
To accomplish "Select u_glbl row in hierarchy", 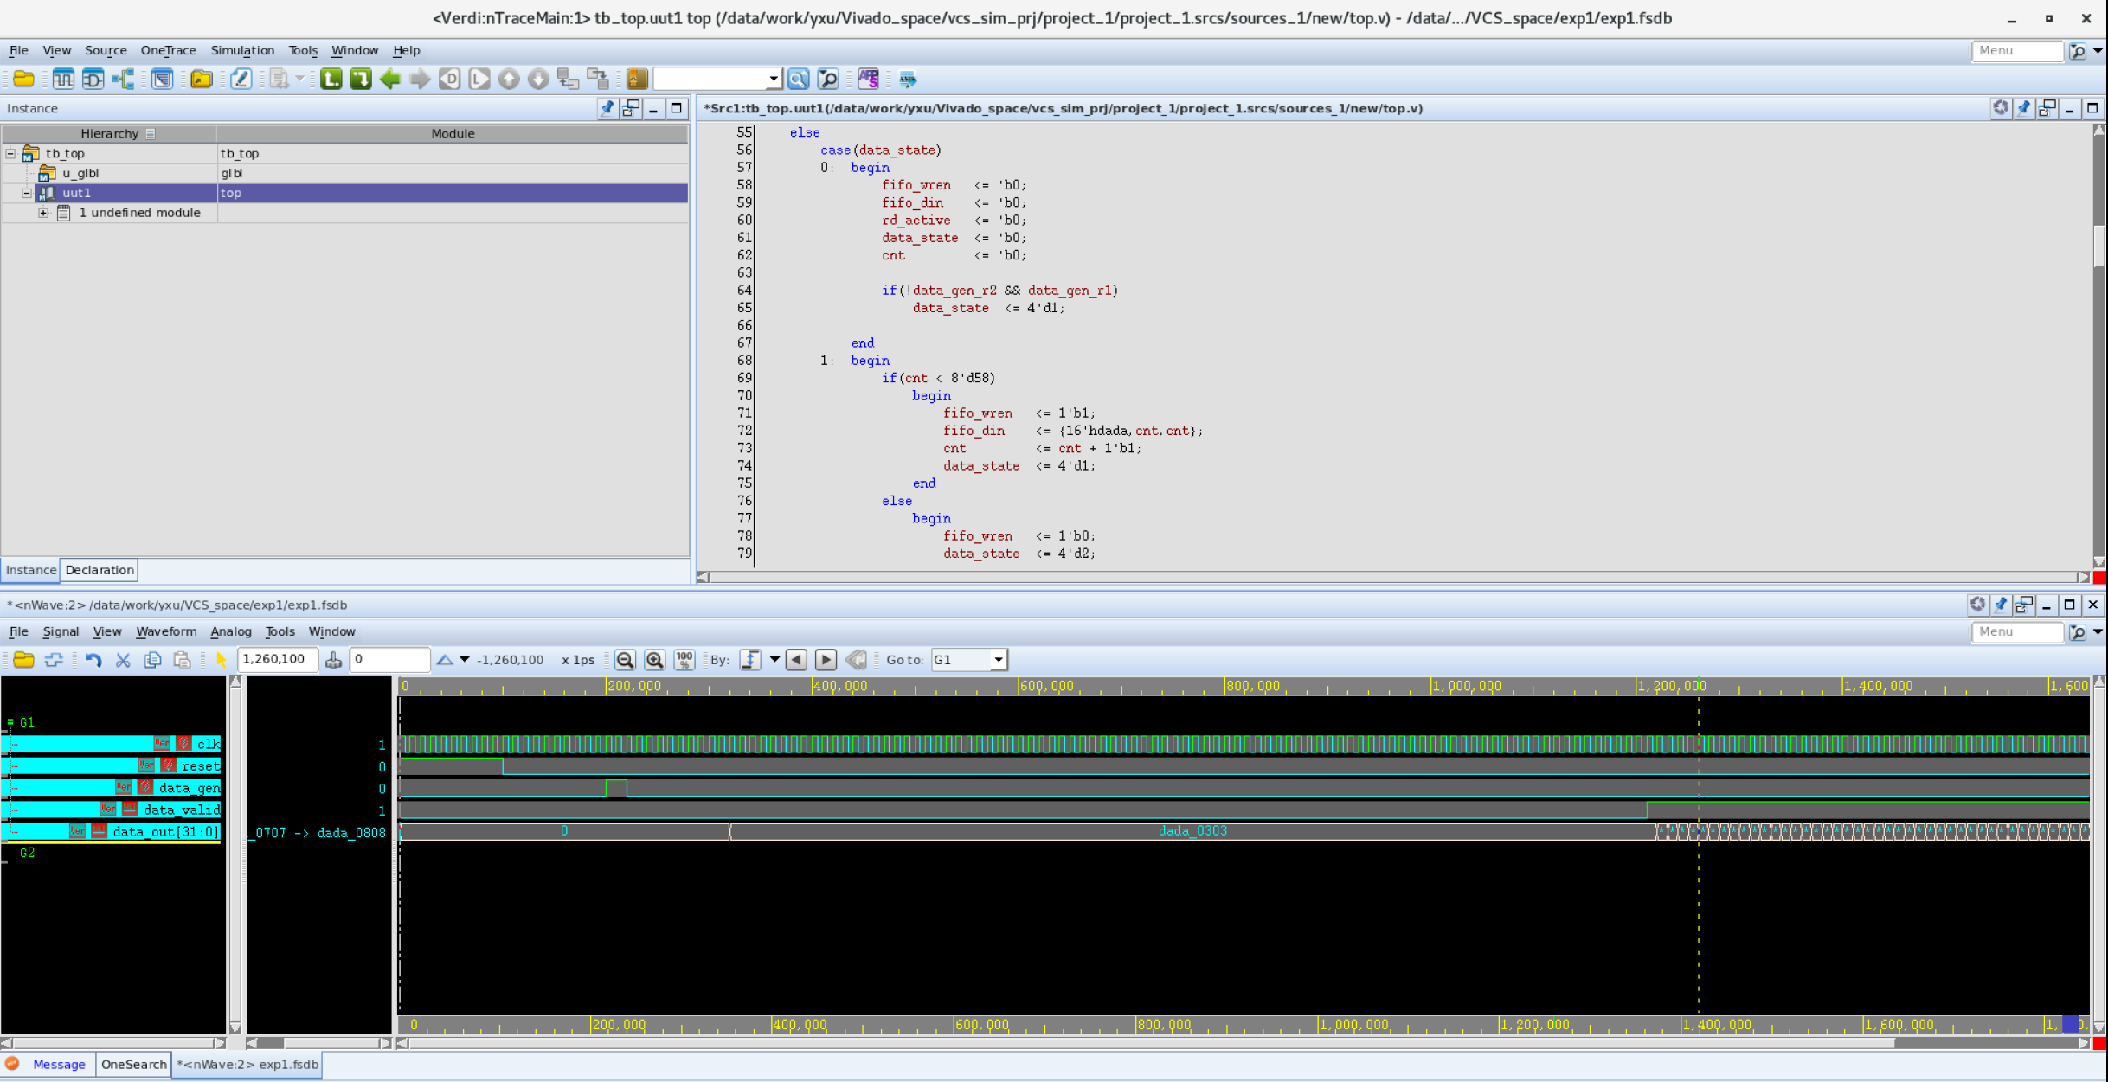I will click(345, 174).
